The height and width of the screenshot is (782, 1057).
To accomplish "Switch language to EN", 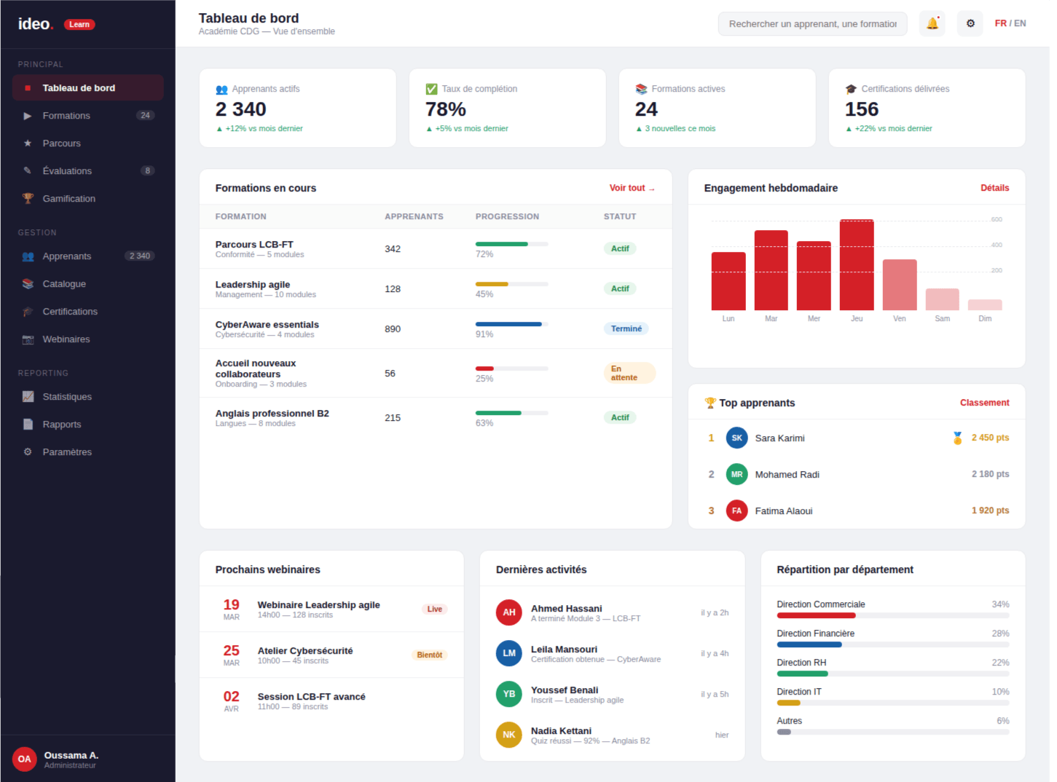I will click(1020, 23).
